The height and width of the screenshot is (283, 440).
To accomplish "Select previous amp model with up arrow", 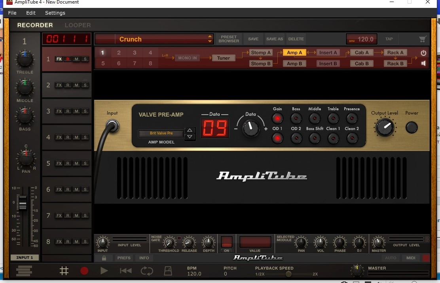I will 190,130.
